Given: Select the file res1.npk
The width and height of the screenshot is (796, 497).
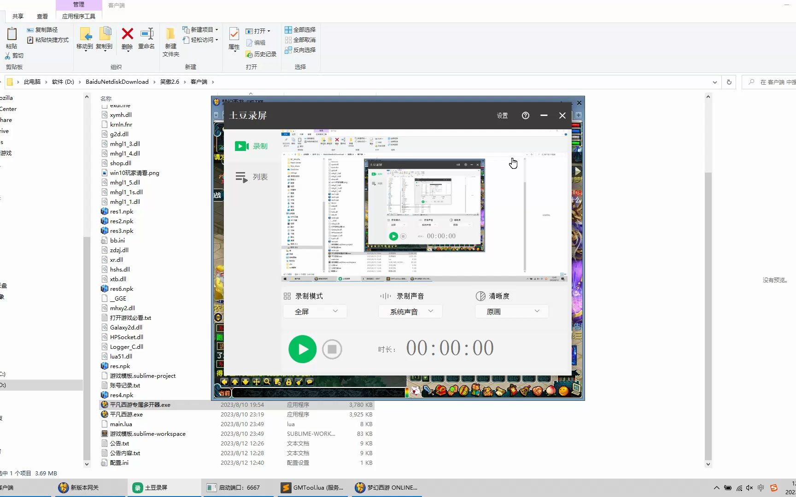Looking at the screenshot, I should tap(122, 212).
